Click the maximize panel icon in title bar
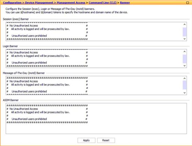The height and width of the screenshot is (146, 192). 187,2
